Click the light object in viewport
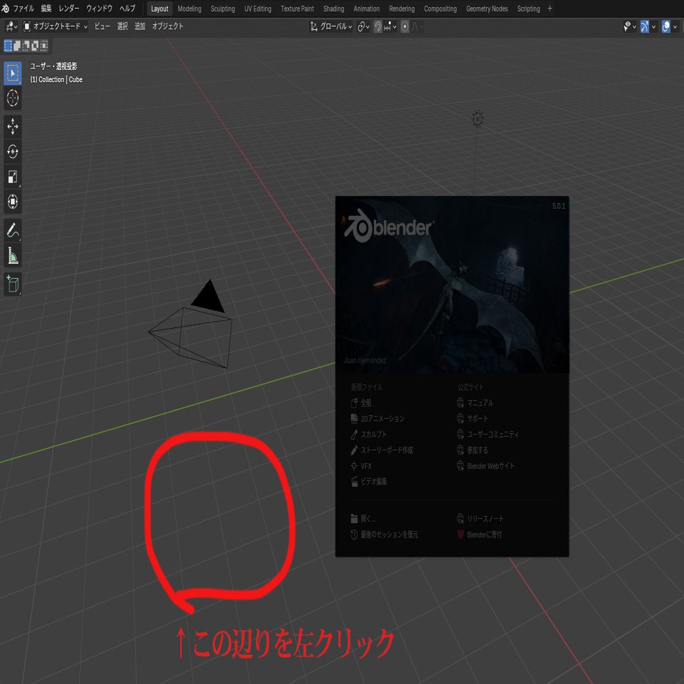 (477, 119)
